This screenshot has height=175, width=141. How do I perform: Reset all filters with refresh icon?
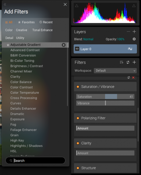(x=128, y=62)
